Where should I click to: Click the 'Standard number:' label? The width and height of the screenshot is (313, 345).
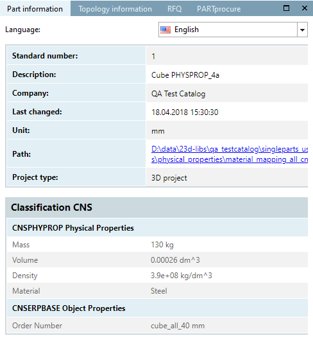pos(45,56)
